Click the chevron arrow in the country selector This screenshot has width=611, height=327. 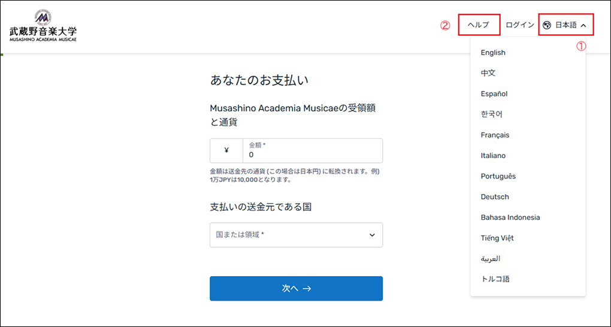372,235
